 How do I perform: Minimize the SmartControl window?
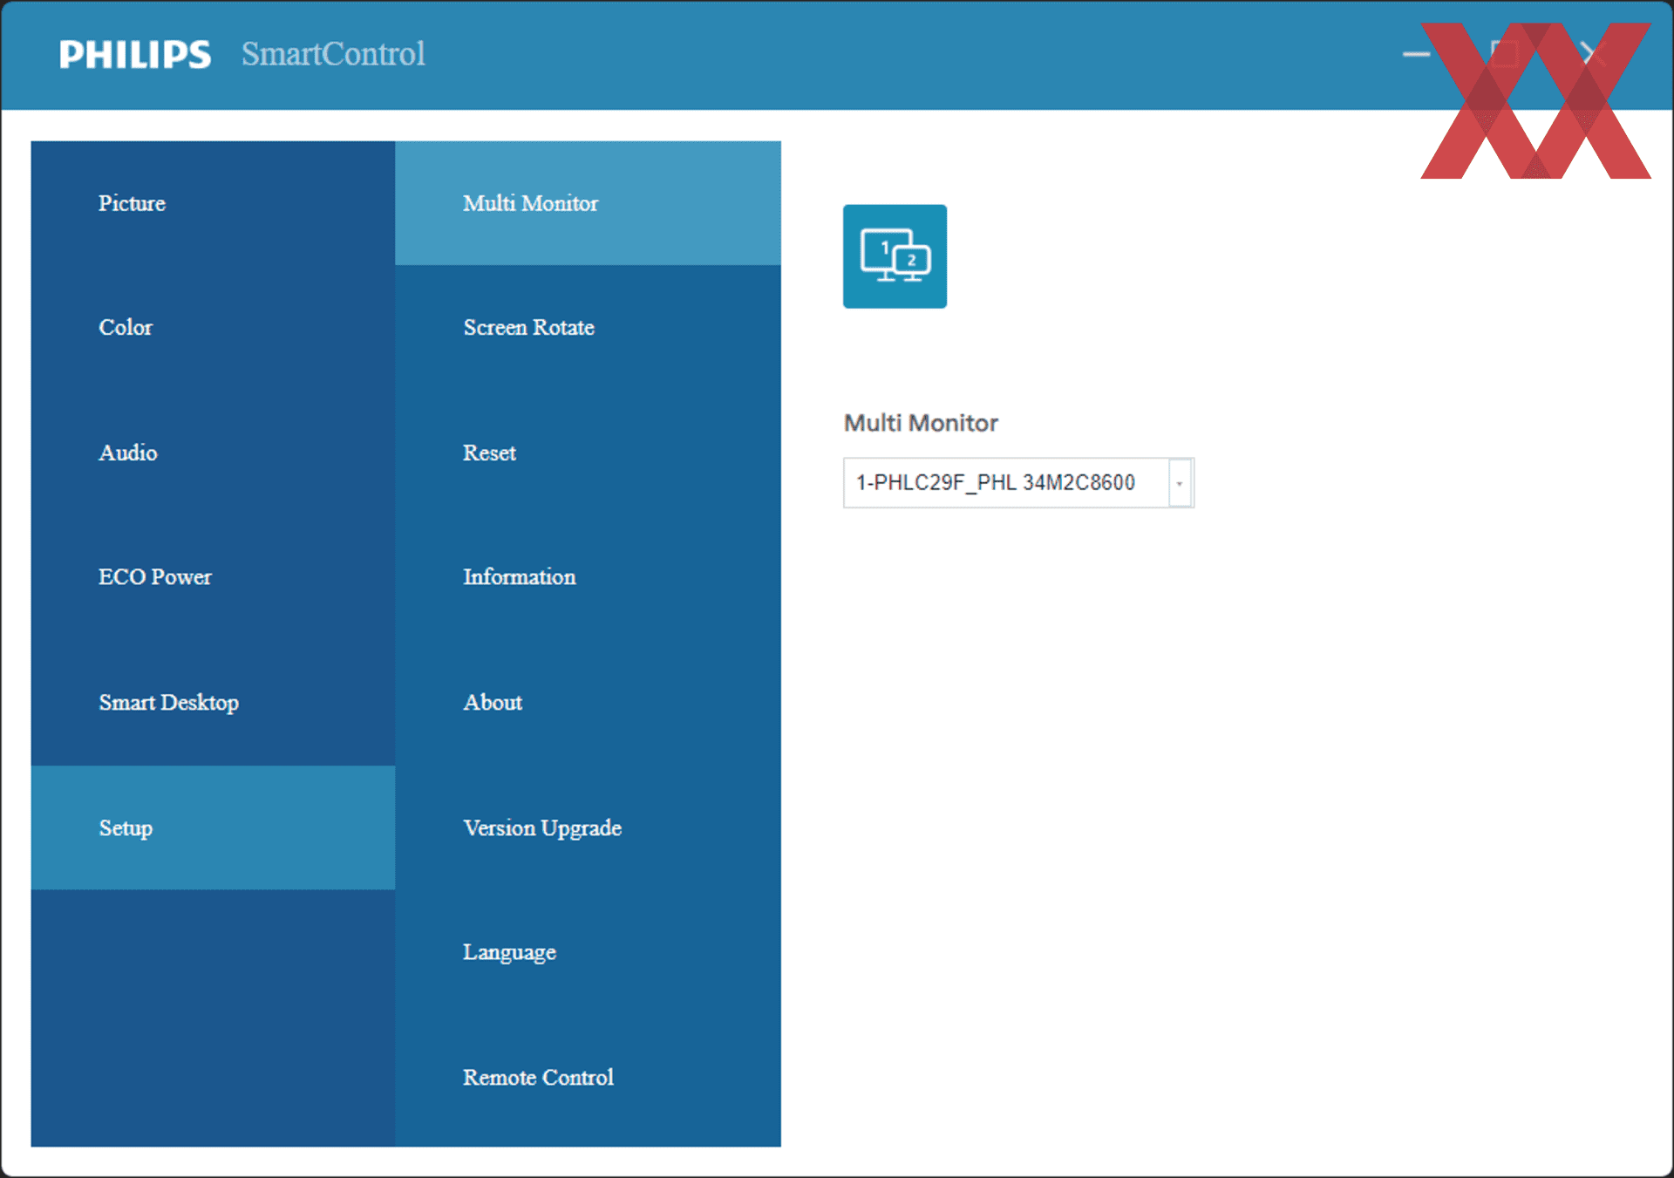tap(1416, 54)
